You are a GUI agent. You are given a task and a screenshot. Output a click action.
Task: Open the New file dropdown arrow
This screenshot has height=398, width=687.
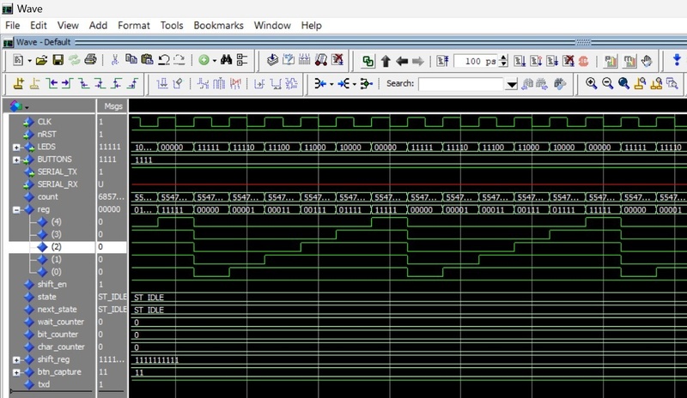click(x=29, y=61)
